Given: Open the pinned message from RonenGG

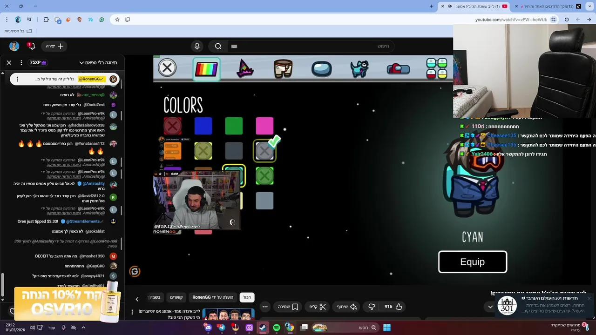Looking at the screenshot, I should click(x=65, y=79).
